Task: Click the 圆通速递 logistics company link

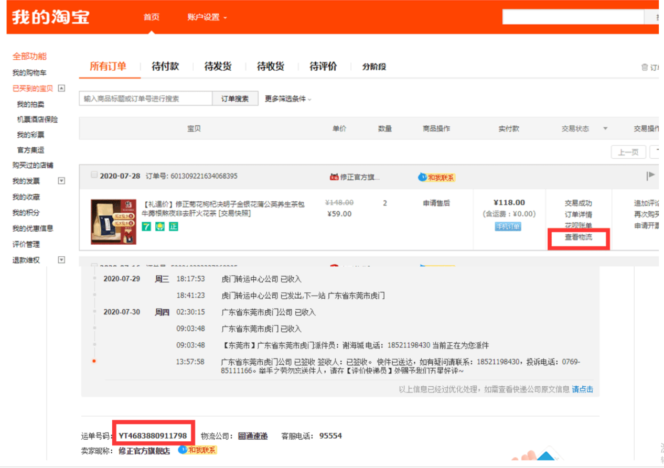Action: coord(253,436)
